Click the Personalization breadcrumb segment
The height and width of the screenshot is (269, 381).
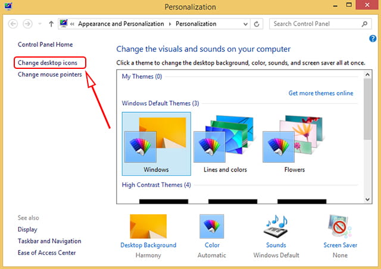(196, 24)
